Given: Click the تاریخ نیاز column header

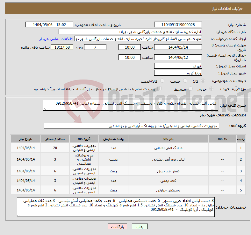Looking at the screenshot, I should [x=25, y=139].
